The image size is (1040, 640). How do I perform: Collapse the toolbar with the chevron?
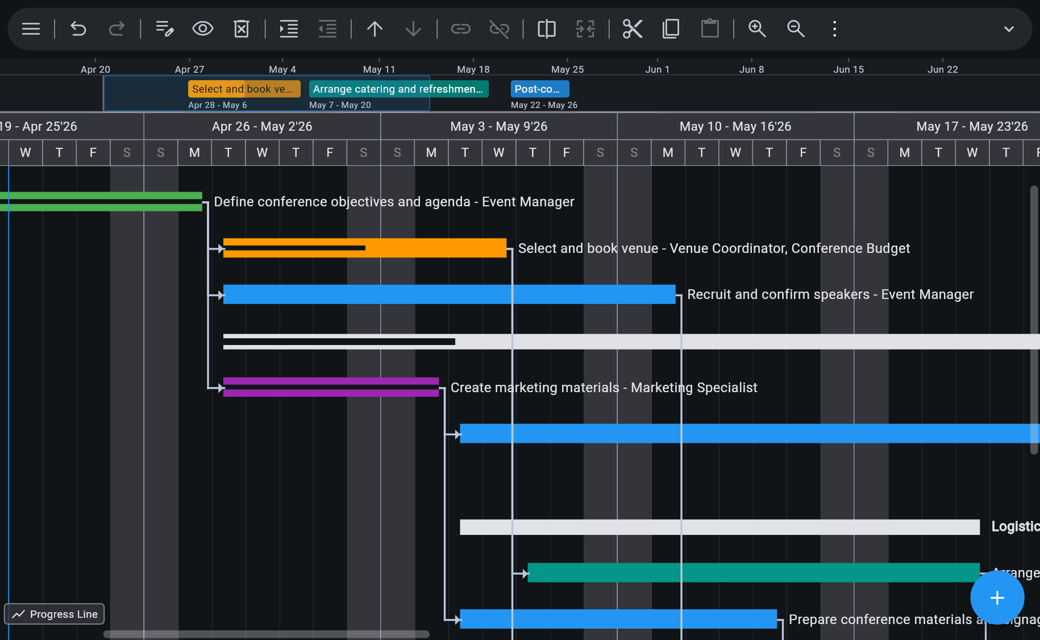click(1009, 28)
